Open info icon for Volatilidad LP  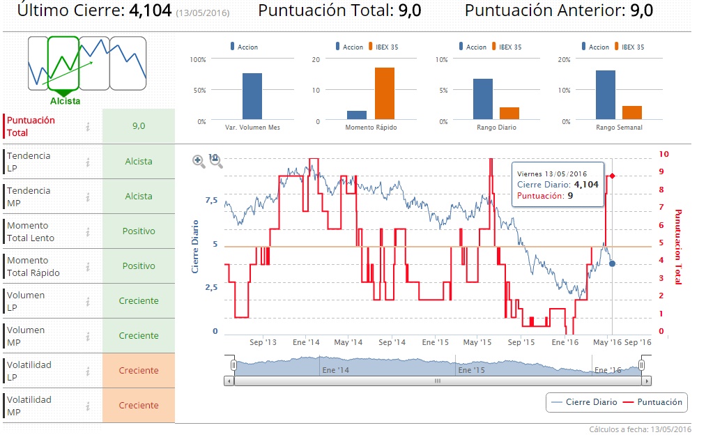88,371
